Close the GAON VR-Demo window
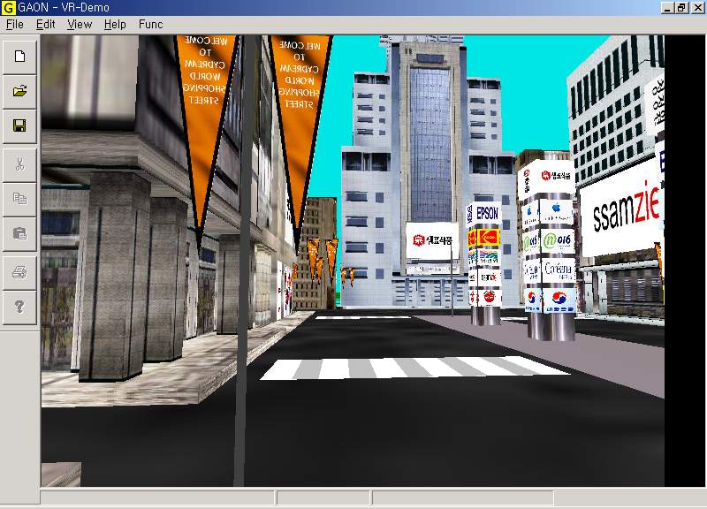707x509 pixels. (x=697, y=8)
